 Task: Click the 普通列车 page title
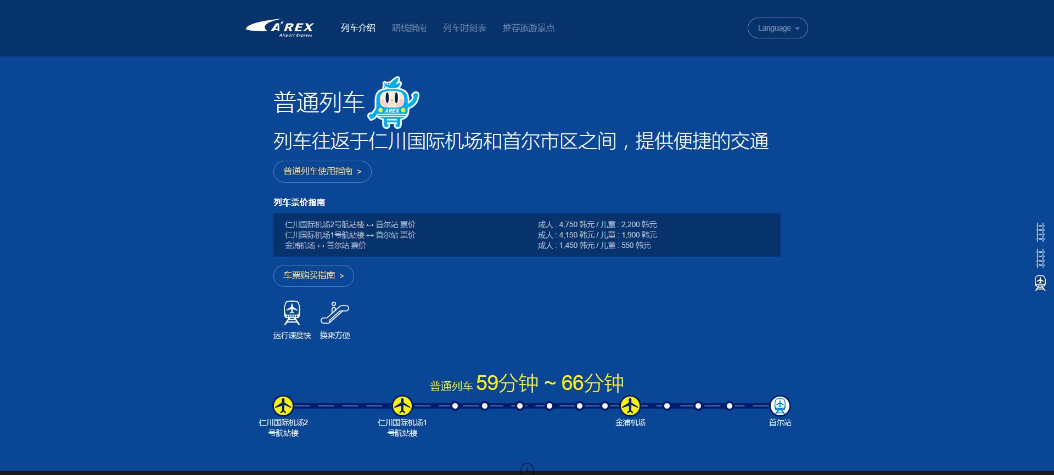pyautogui.click(x=319, y=103)
